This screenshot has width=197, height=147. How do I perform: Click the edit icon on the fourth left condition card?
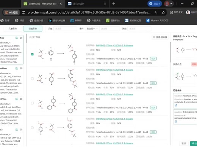pos(17,130)
